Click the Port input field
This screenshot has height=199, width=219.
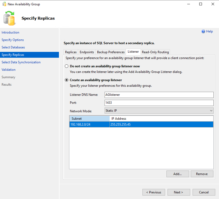pos(159,103)
